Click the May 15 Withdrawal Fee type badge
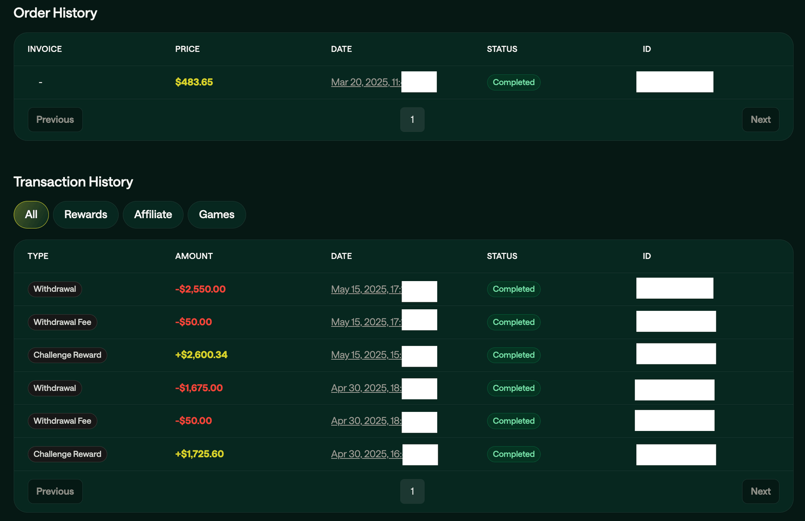The image size is (805, 521). [x=62, y=322]
